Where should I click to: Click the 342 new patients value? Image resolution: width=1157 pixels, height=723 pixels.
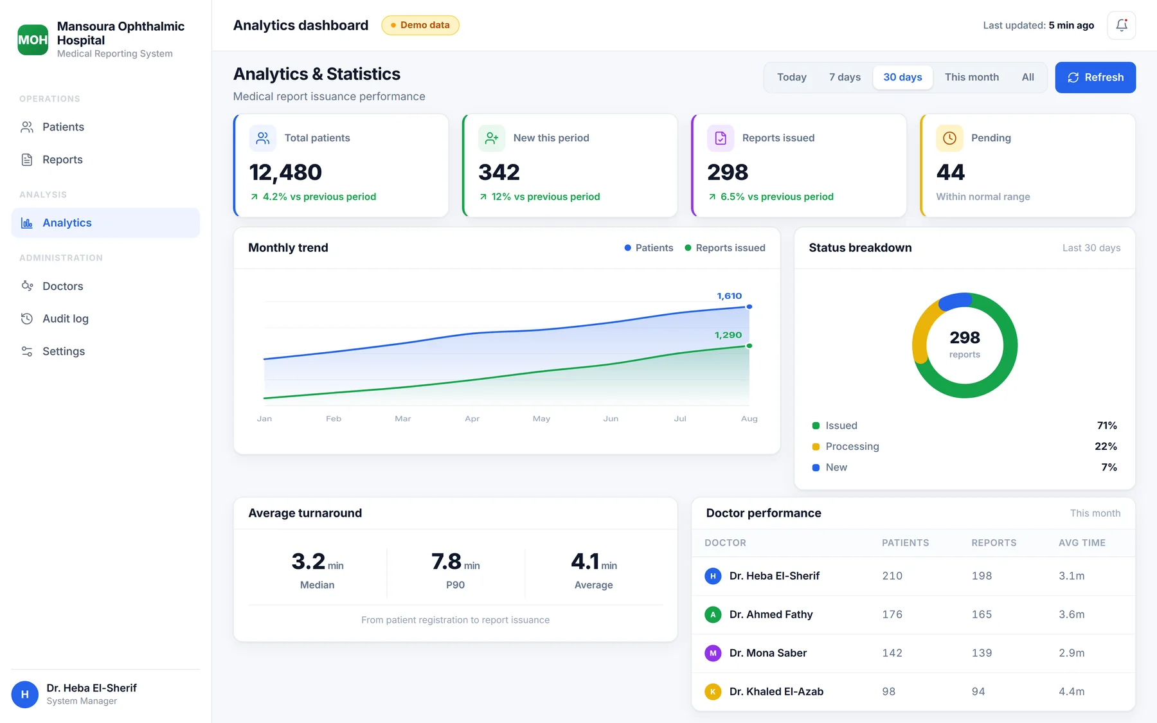click(499, 172)
